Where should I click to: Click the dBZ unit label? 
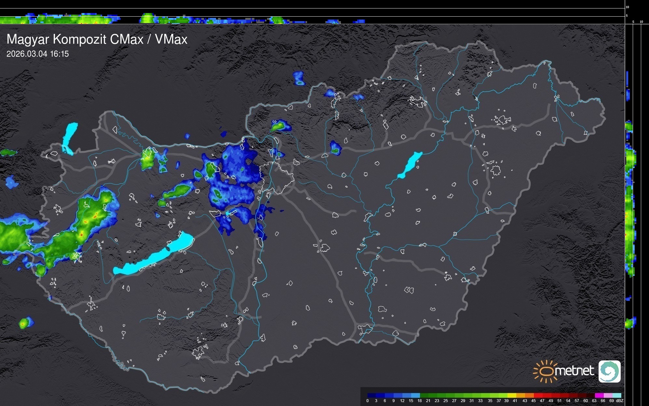pyautogui.click(x=619, y=401)
